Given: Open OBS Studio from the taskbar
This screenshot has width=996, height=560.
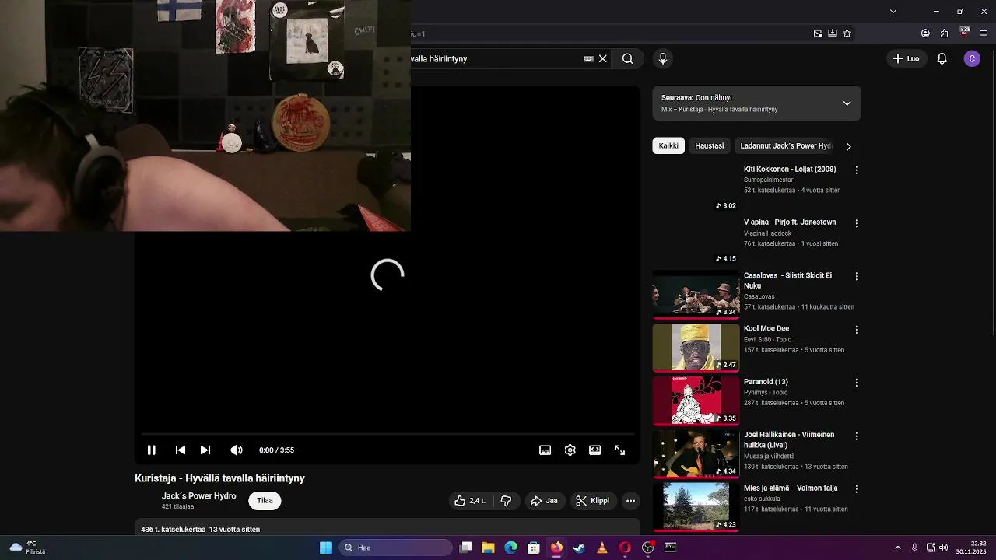Looking at the screenshot, I should [x=647, y=548].
